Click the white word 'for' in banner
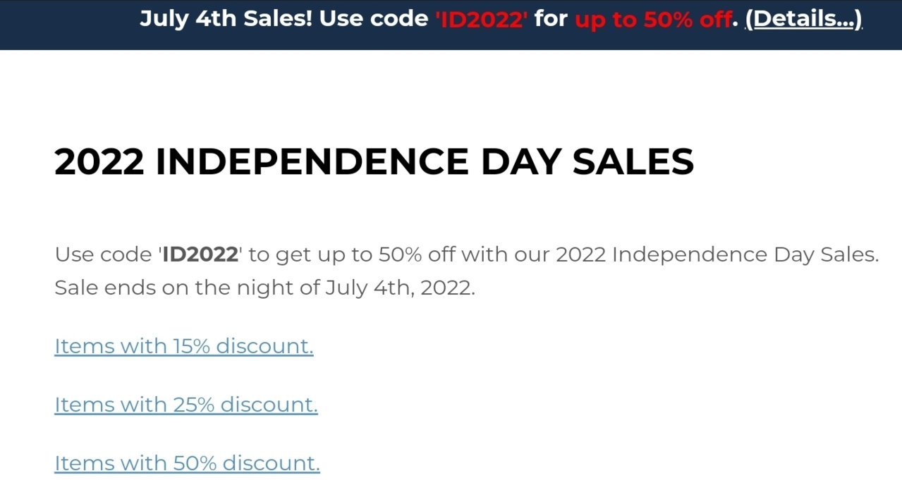 click(551, 19)
